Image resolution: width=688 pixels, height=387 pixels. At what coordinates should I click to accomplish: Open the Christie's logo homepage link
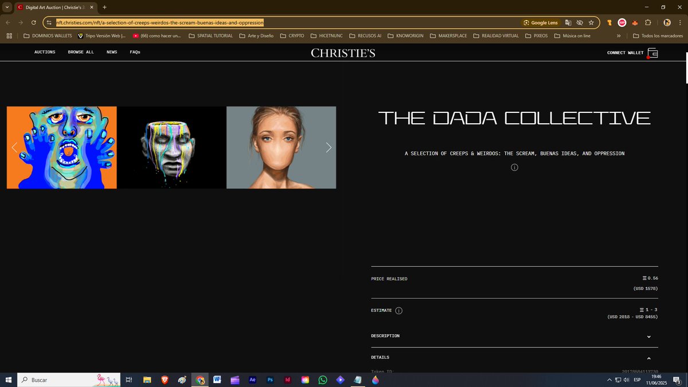[x=343, y=53]
